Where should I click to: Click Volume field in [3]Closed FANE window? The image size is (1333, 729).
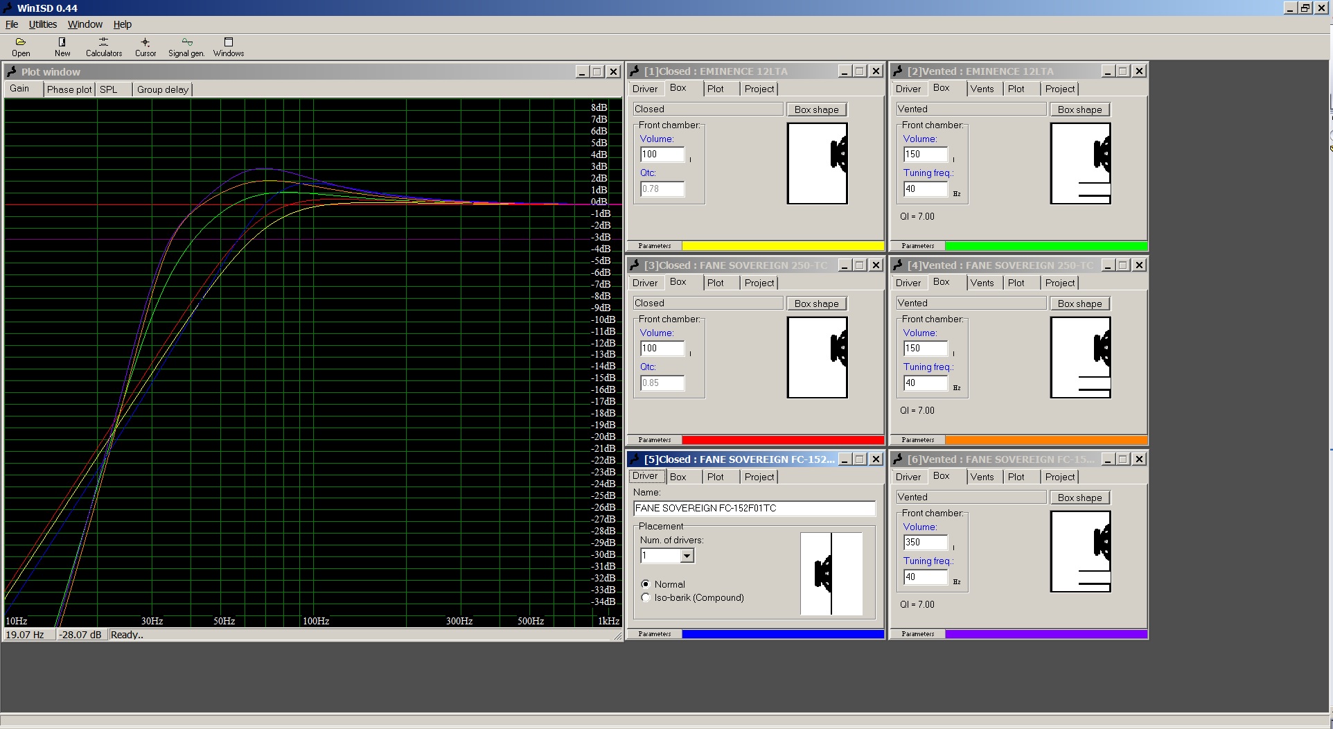click(662, 349)
